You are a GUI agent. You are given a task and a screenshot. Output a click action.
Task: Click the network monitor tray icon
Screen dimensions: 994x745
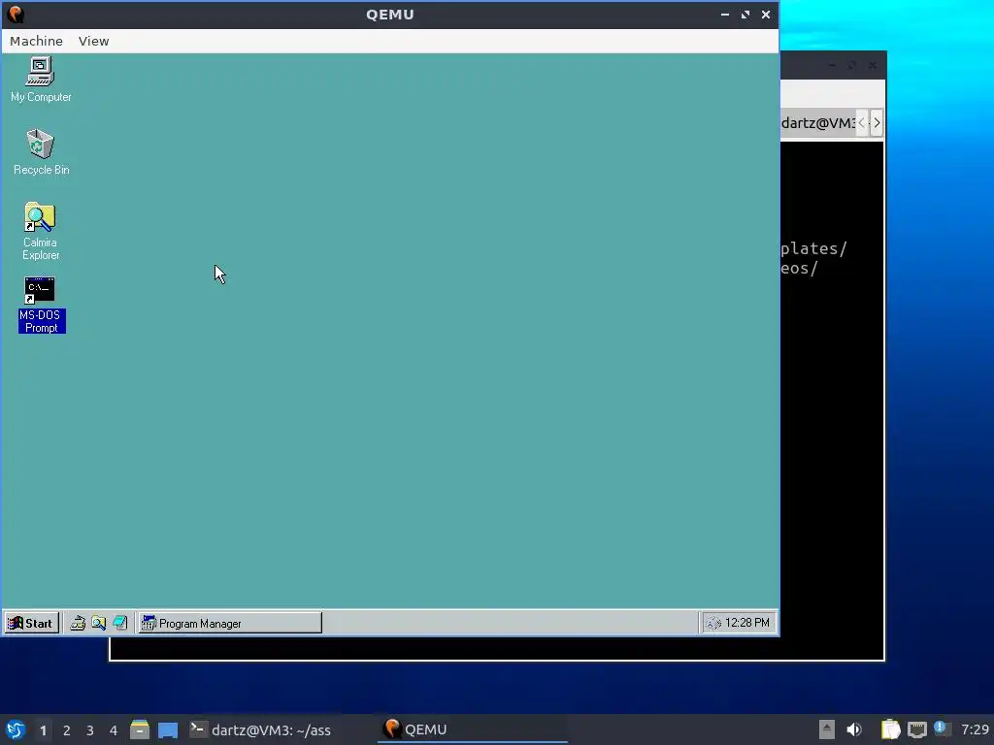[x=916, y=729]
